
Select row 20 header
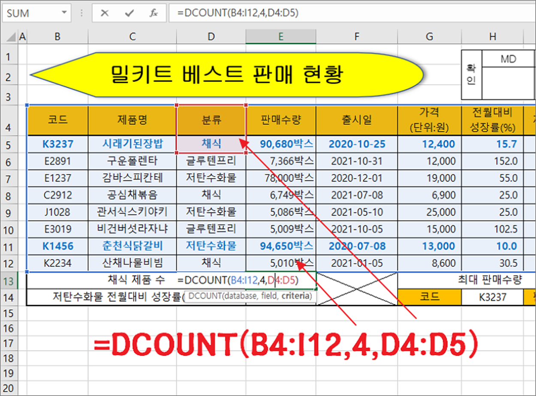click(10, 387)
